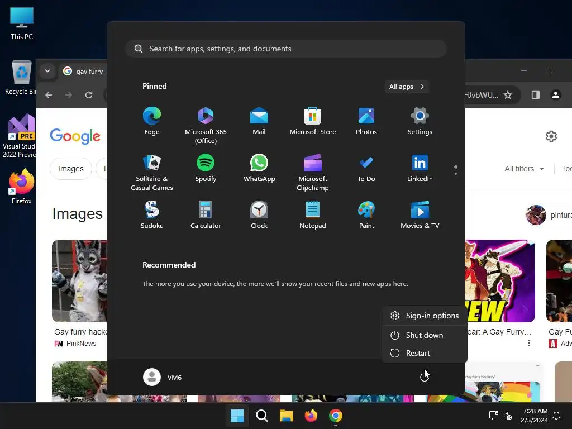The width and height of the screenshot is (572, 429).
Task: Open Movies & TV app
Action: pos(420,215)
